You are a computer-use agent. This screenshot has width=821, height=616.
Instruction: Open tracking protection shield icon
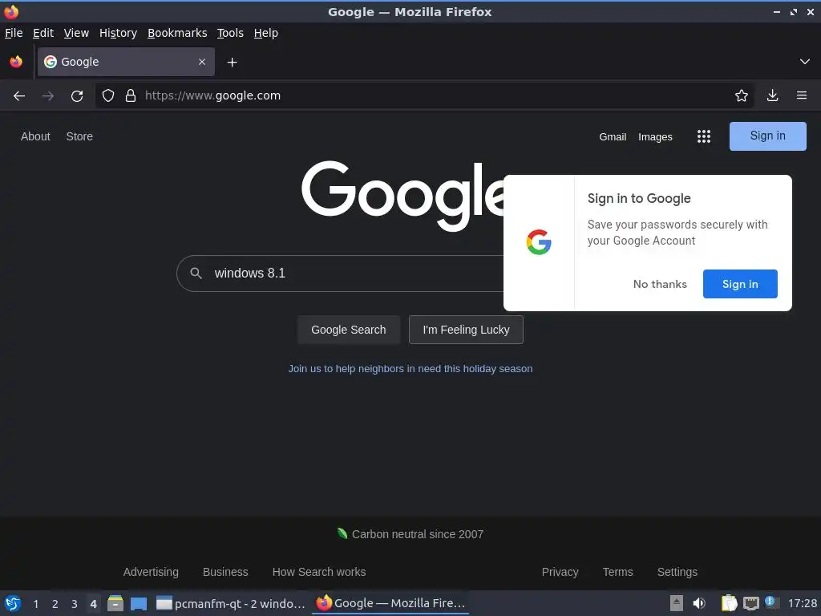[108, 96]
